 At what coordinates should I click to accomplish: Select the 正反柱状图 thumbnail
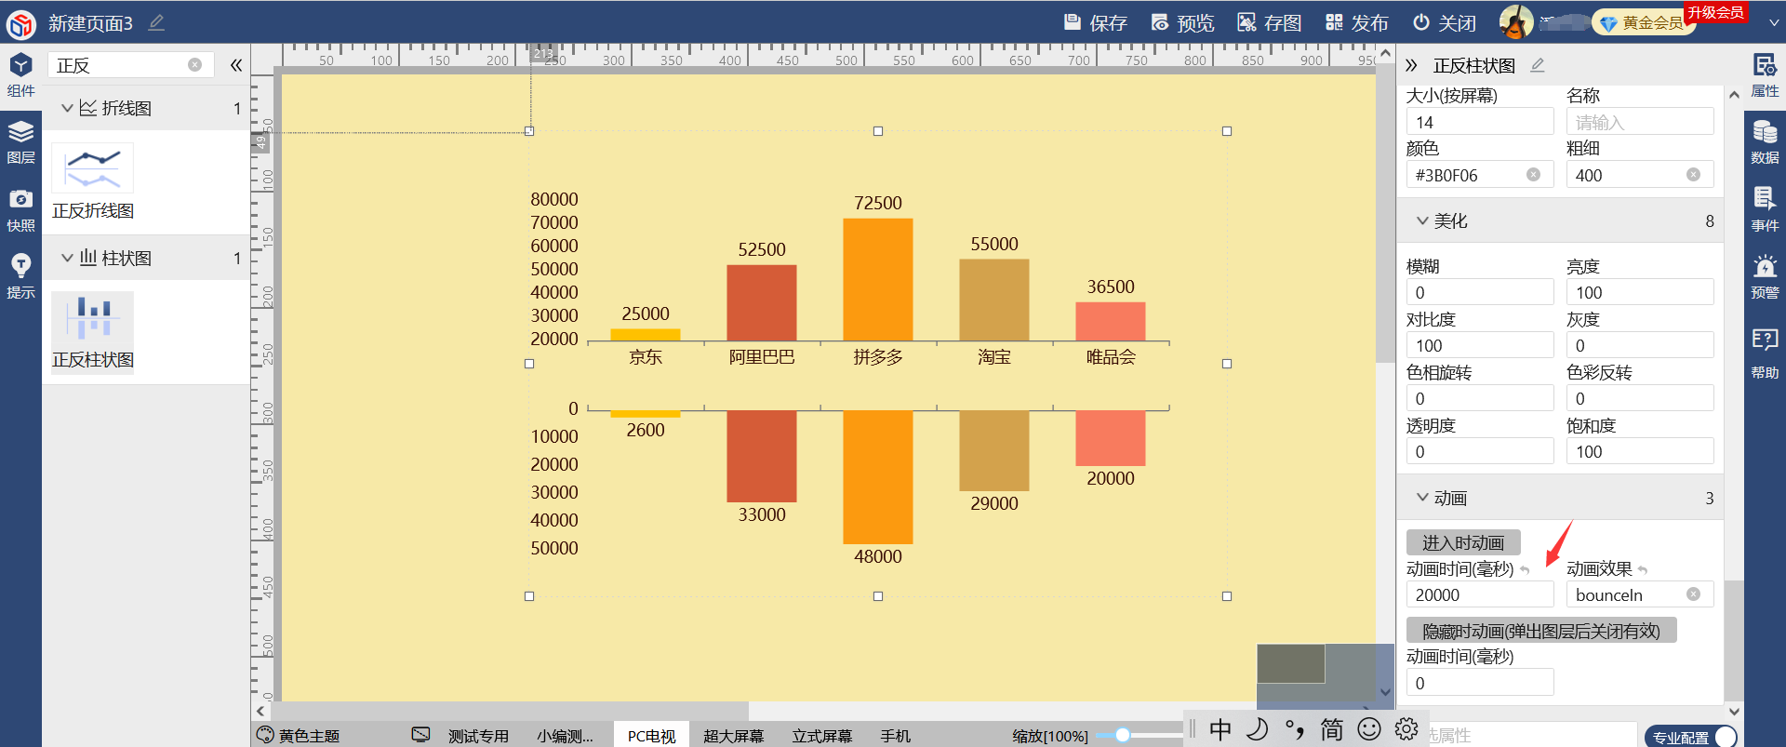tap(92, 331)
